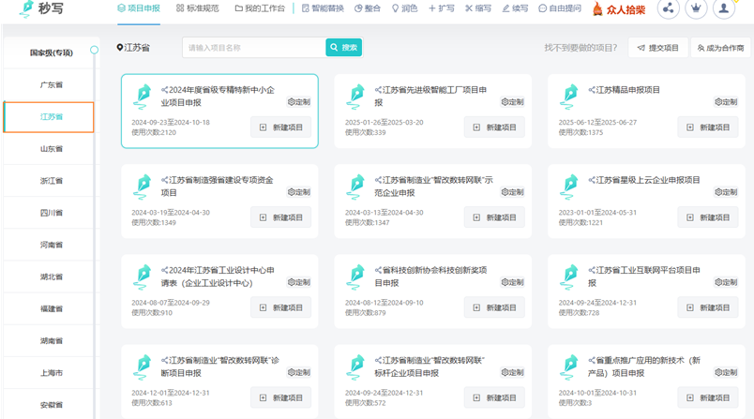Open the share icon in the header
The image size is (754, 419).
click(x=668, y=8)
